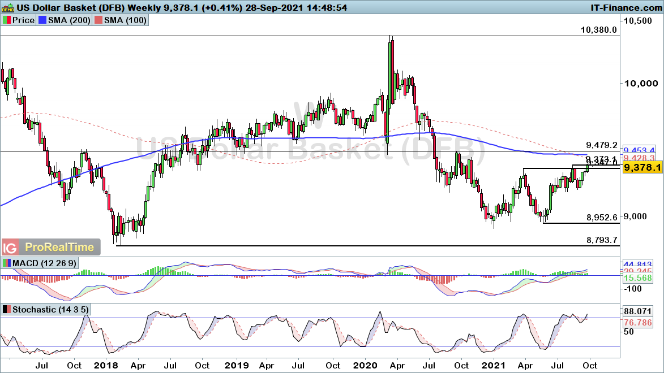Click the yellow current price tag 9,378.1
The height and width of the screenshot is (373, 664).
[x=642, y=168]
